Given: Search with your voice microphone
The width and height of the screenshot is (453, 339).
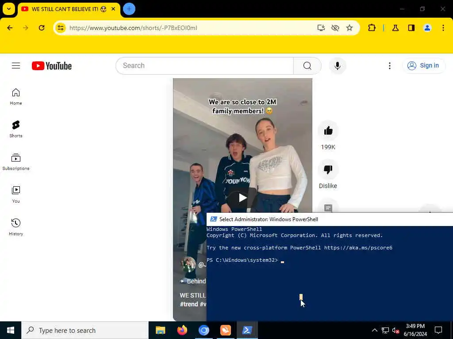Looking at the screenshot, I should pos(338,66).
